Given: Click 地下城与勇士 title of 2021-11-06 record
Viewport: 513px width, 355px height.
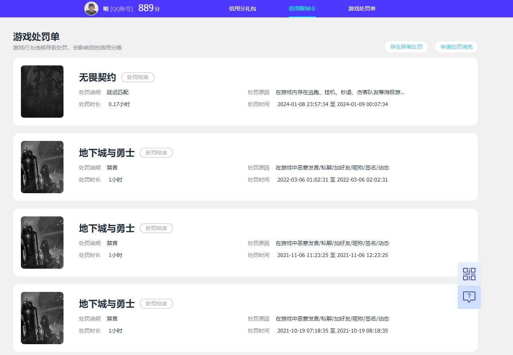Looking at the screenshot, I should pyautogui.click(x=107, y=228).
